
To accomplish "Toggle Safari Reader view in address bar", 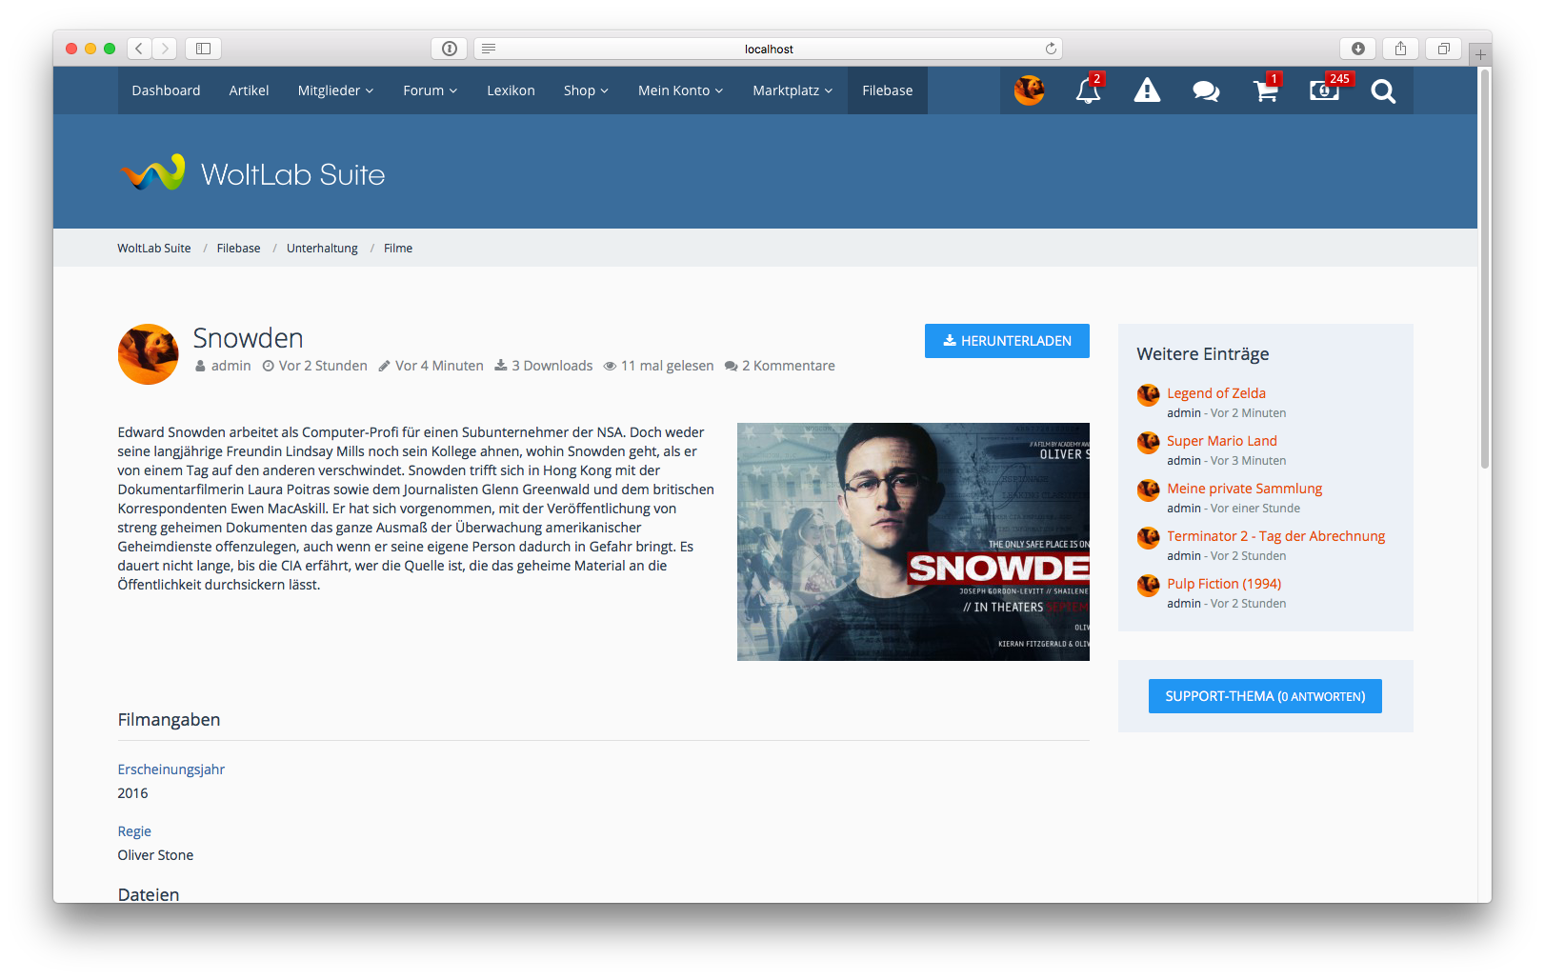I will [489, 49].
